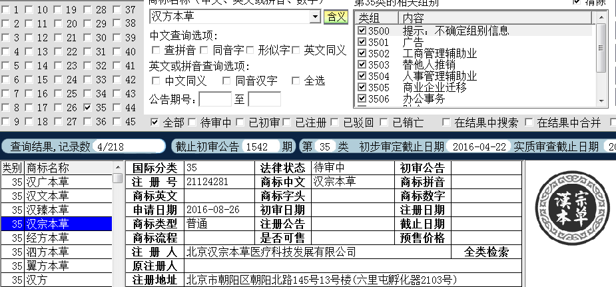The height and width of the screenshot is (287, 616).
Task: Click the 商标名称 column header
Action: click(x=69, y=168)
